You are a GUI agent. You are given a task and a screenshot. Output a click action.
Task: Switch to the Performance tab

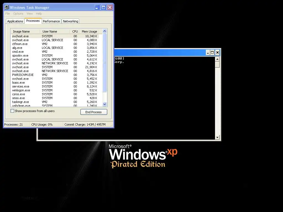click(51, 21)
